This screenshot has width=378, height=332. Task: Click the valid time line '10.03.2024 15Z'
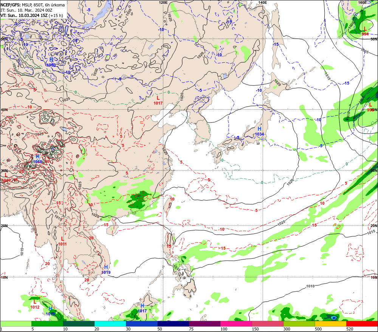tap(33, 15)
